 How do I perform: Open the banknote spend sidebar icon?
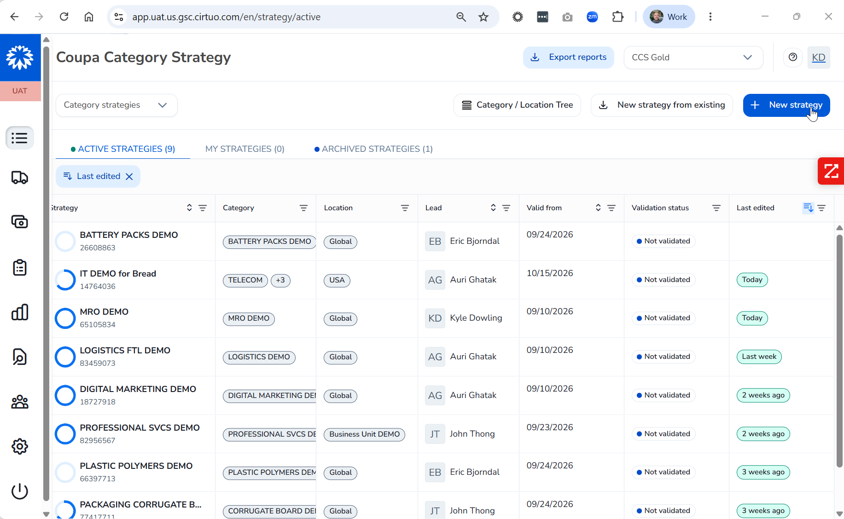[x=19, y=222]
